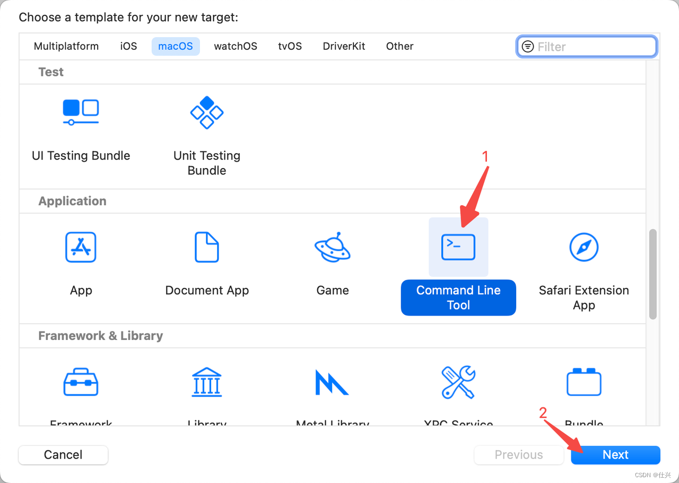Click the 'UI Testing Bundle' label
The width and height of the screenshot is (679, 483).
(81, 156)
